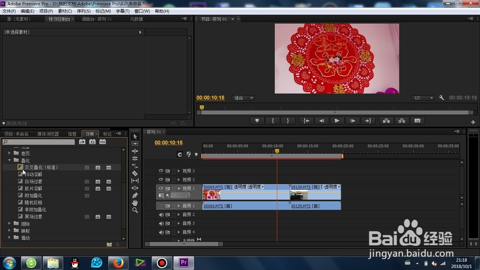Select the Razor tool
Viewport: 480px width, 270px height.
(135, 173)
